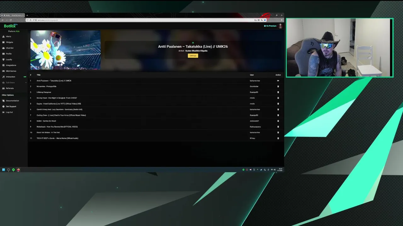The image size is (403, 226).
Task: Delete Murray Head - One Night In Bangkok
Action: tap(278, 98)
